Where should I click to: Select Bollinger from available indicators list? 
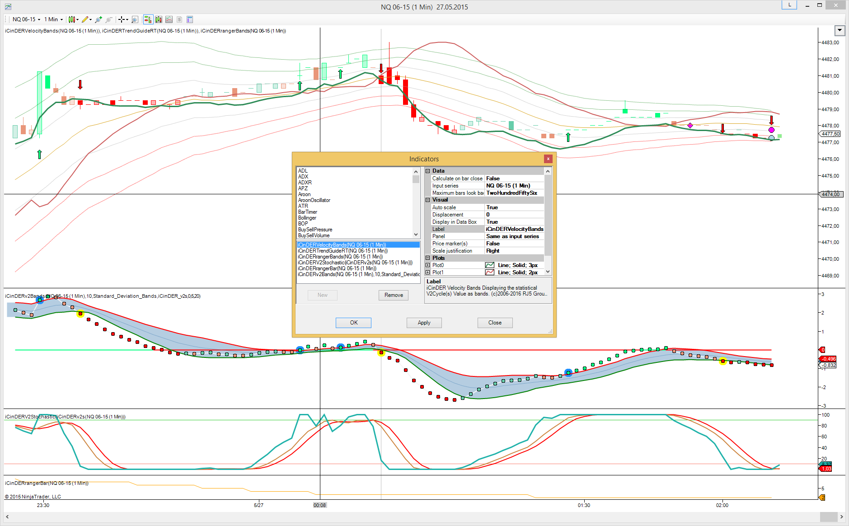pyautogui.click(x=307, y=218)
